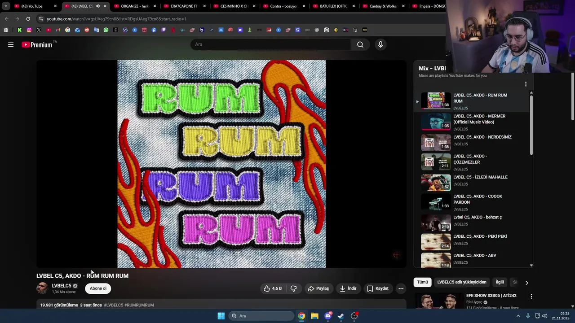Select the Tümü filter chip
Viewport: 575px width, 323px height.
pos(423,282)
